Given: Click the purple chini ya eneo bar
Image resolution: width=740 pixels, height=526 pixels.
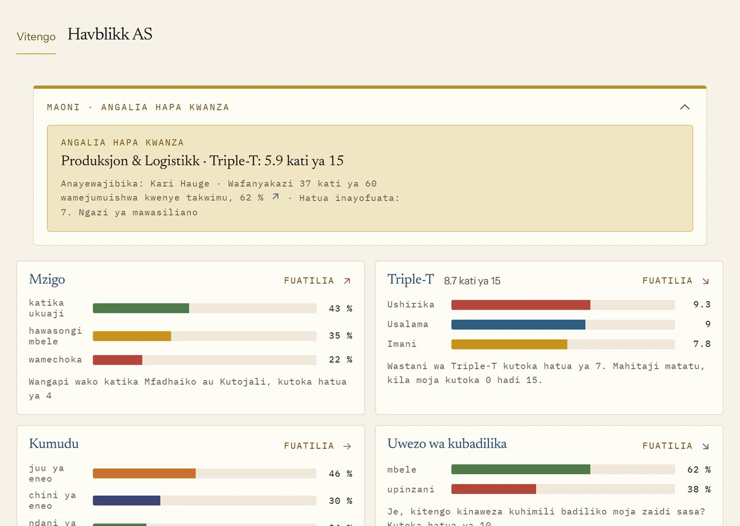Looking at the screenshot, I should 126,501.
